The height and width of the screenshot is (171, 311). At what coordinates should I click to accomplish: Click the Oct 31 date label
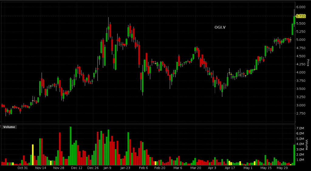pyautogui.click(x=22, y=168)
